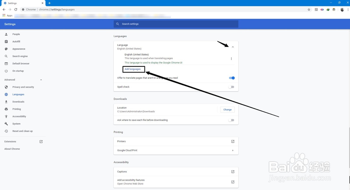
Task: Click the address bar URL
Action: tap(57, 9)
